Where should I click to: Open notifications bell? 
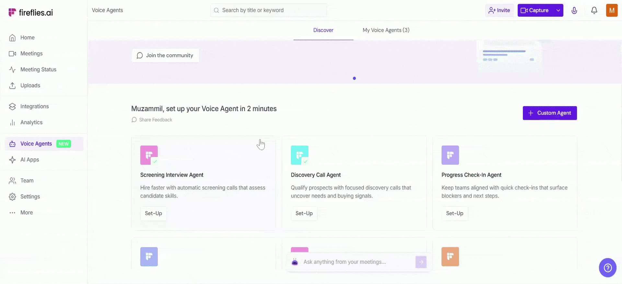(x=594, y=10)
